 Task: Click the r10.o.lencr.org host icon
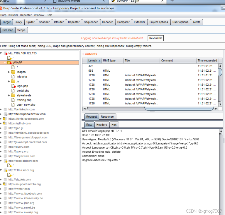tap(6, 170)
